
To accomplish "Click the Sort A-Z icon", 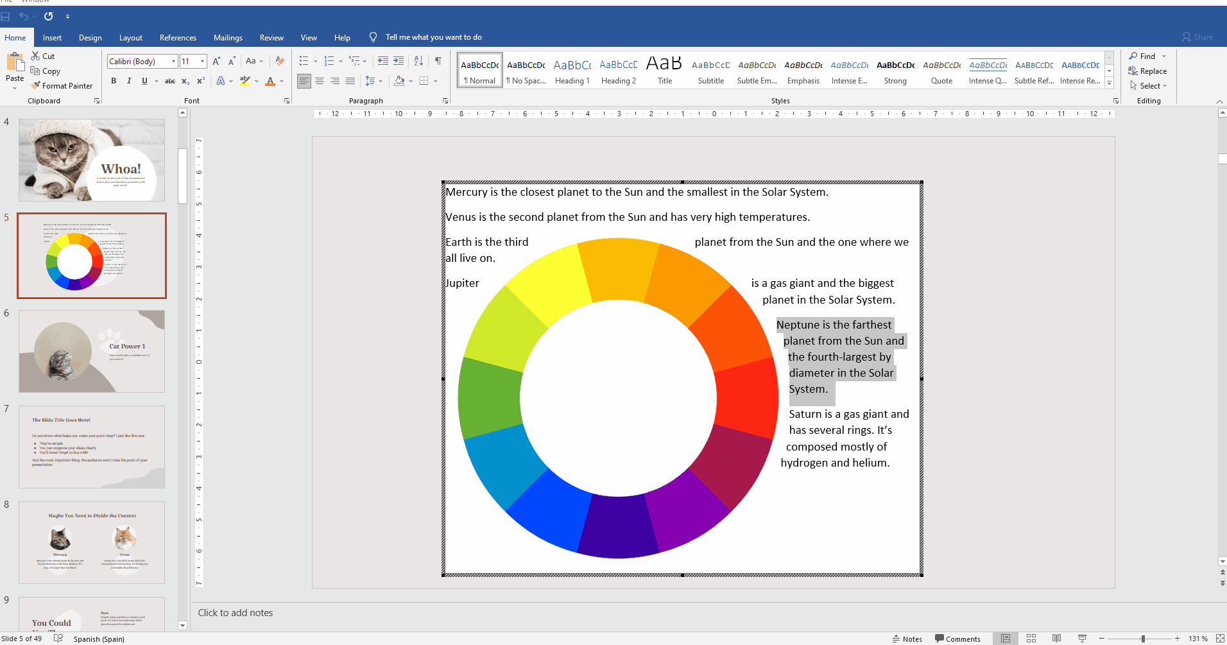I will point(418,61).
